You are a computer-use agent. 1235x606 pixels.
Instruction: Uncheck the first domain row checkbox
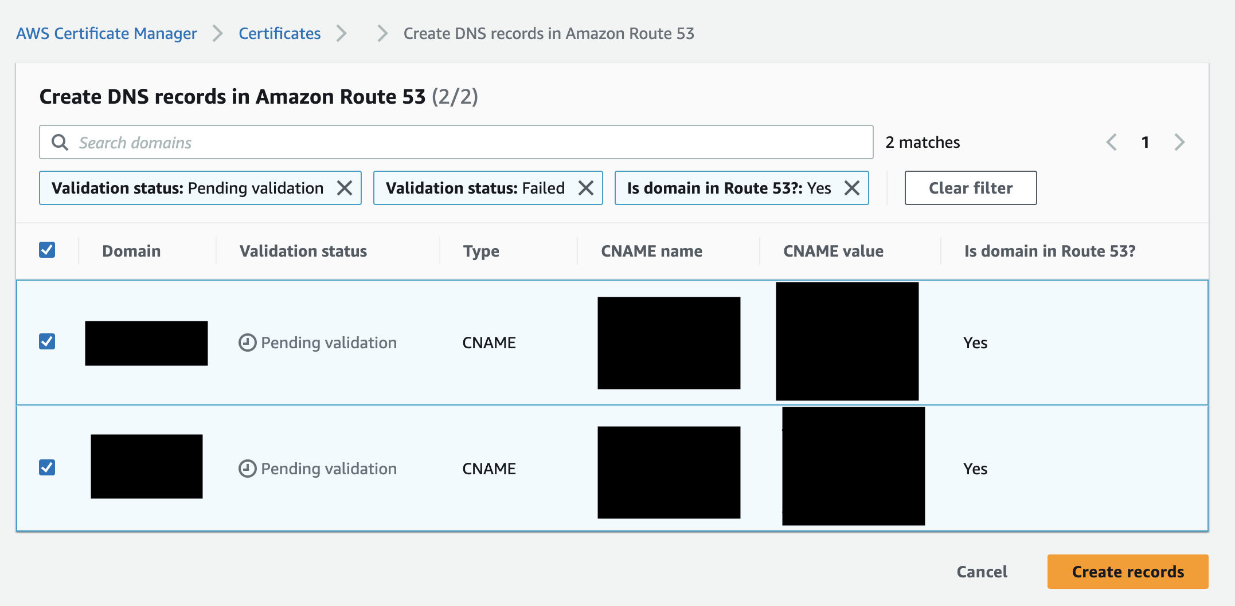click(x=47, y=341)
